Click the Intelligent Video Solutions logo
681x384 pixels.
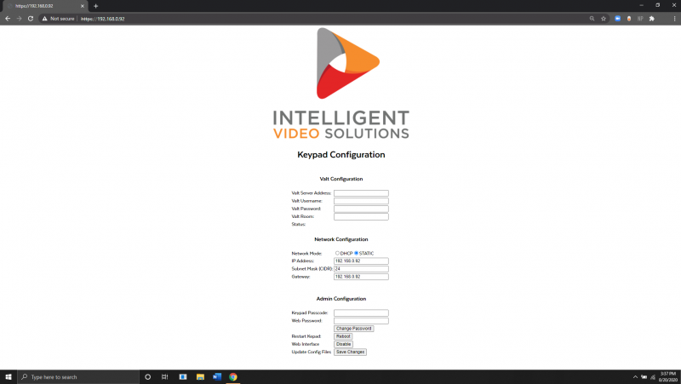(x=341, y=83)
